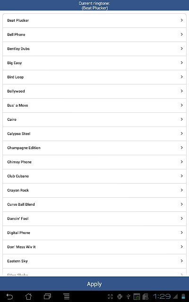
Task: Tap the Android home icon
Action: coord(28,296)
